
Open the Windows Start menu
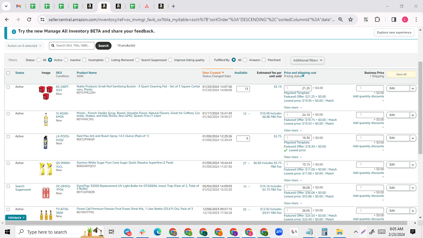(x=7, y=232)
